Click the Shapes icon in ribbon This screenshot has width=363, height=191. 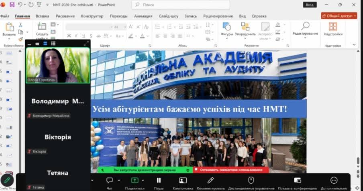(227, 27)
